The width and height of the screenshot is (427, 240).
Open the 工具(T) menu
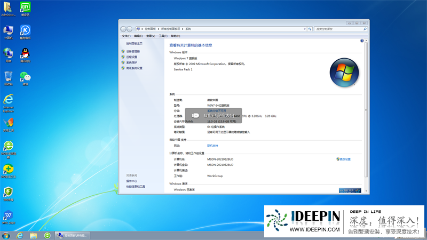click(x=163, y=36)
